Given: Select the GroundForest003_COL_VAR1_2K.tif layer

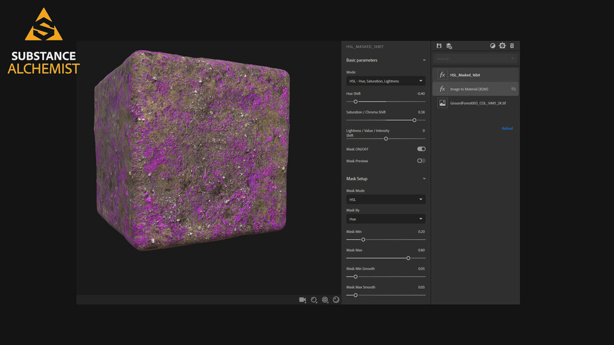Looking at the screenshot, I should coord(478,103).
